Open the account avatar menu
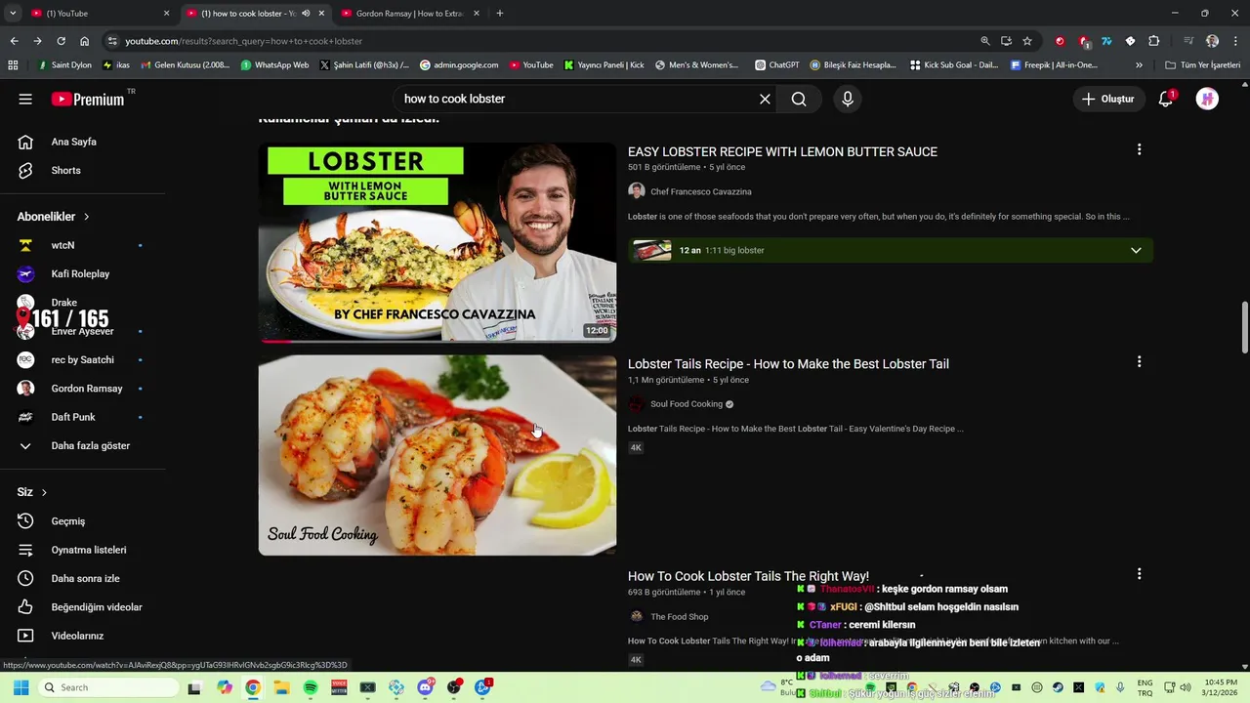The width and height of the screenshot is (1250, 703). [1207, 99]
